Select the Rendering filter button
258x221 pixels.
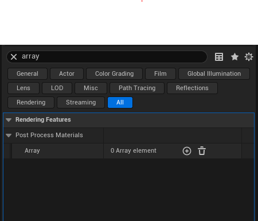31,102
